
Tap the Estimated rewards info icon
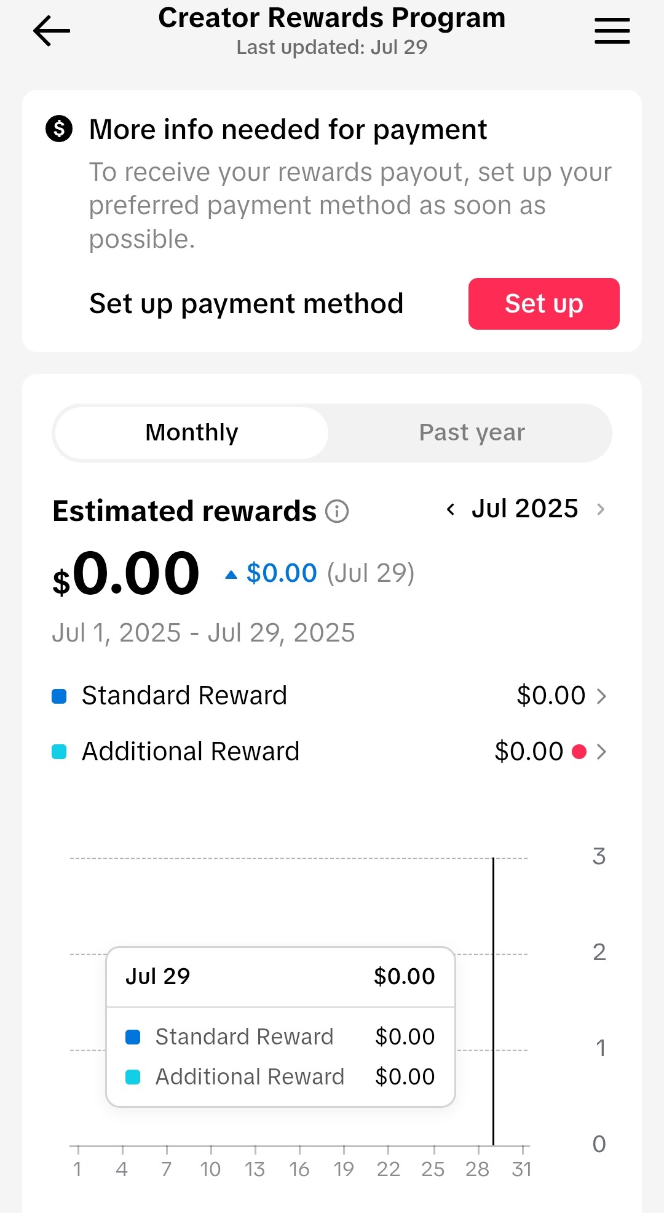coord(337,511)
